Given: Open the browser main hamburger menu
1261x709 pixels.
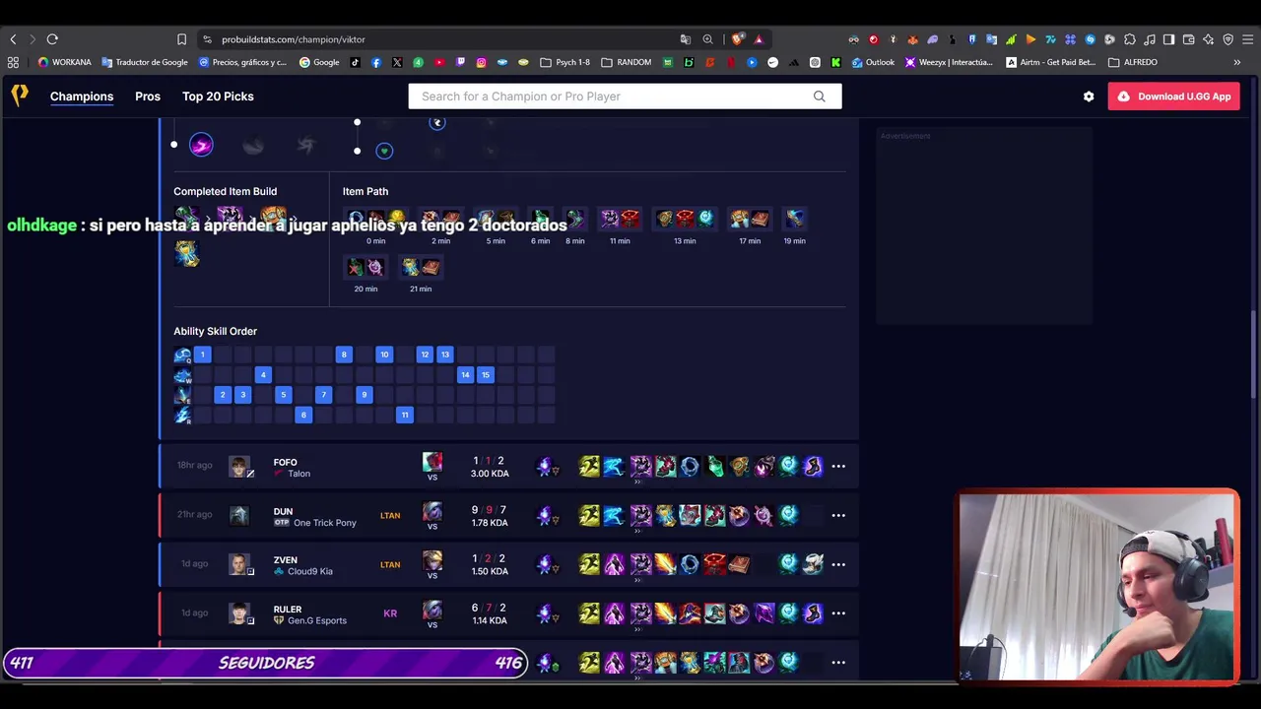Looking at the screenshot, I should [1248, 39].
